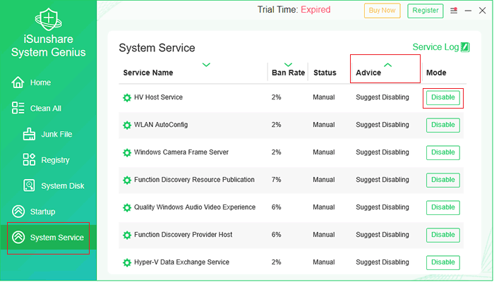The image size is (494, 282).
Task: Minimize the window
Action: 468,11
